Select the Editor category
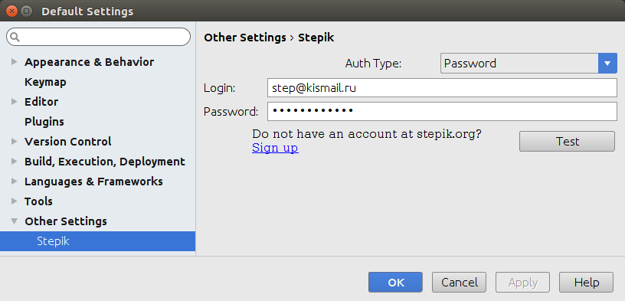Image resolution: width=625 pixels, height=301 pixels. 41,102
